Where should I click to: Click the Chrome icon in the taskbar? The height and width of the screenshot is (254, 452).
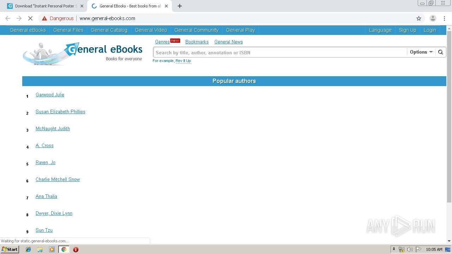[64, 249]
